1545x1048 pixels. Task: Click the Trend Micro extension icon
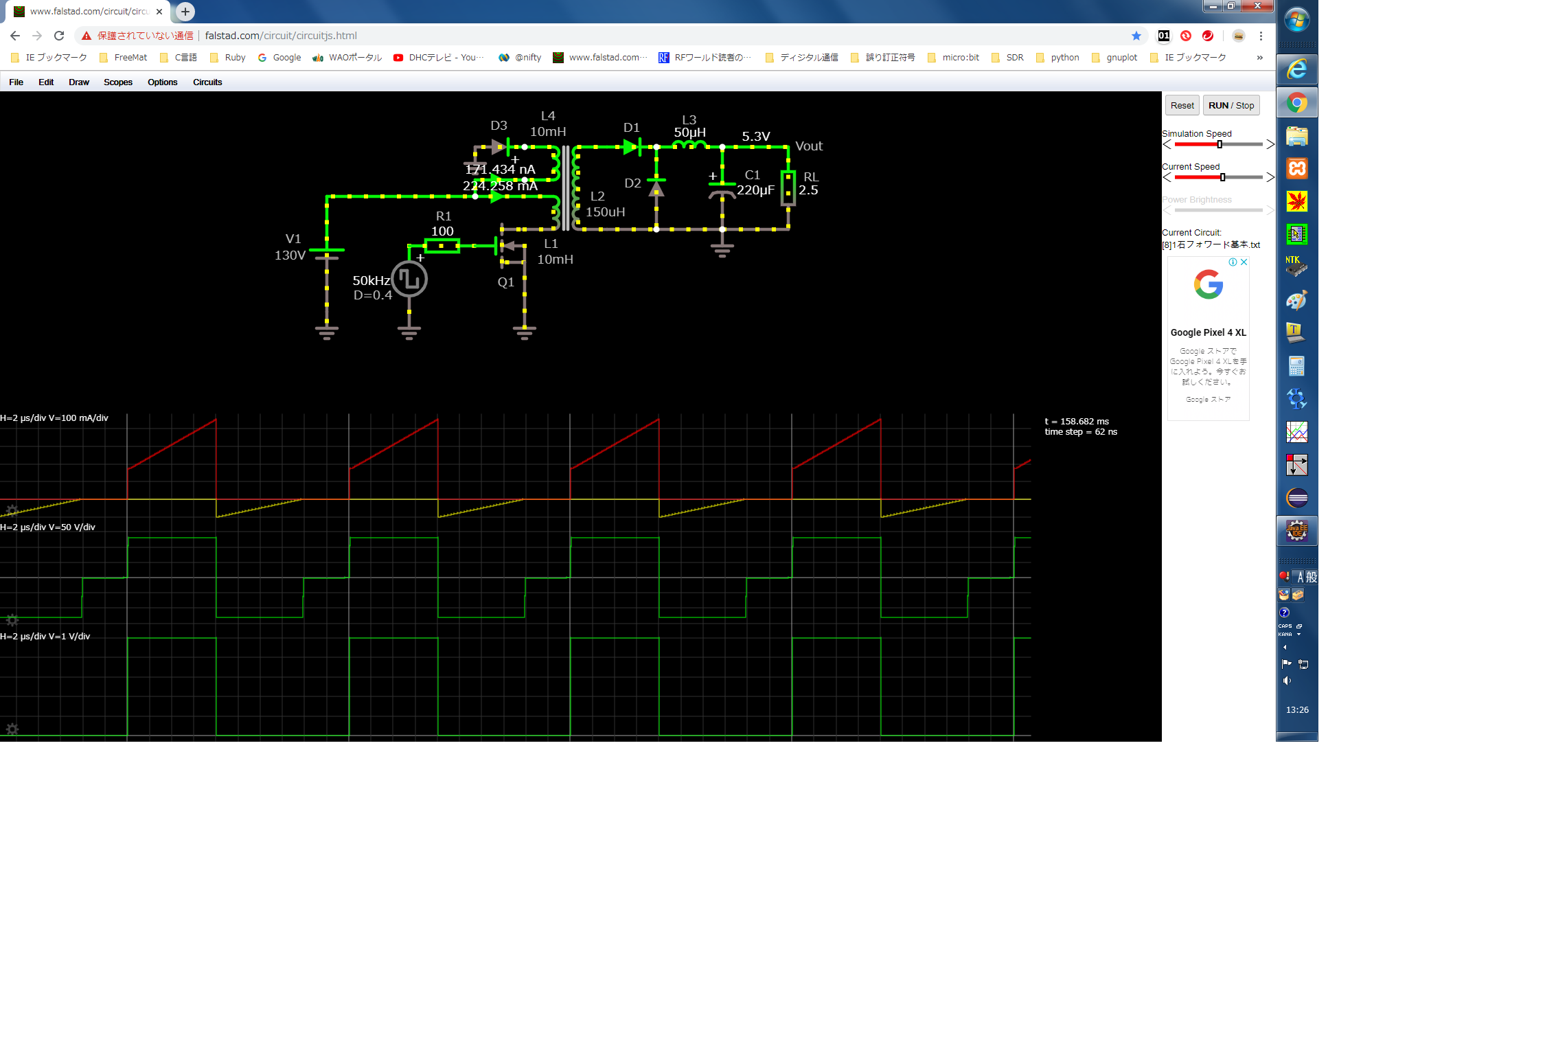(x=1208, y=36)
